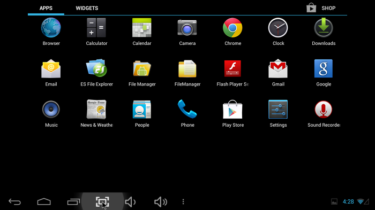The width and height of the screenshot is (375, 210).
Task: Tap the Back navigation button
Action: pyautogui.click(x=15, y=202)
